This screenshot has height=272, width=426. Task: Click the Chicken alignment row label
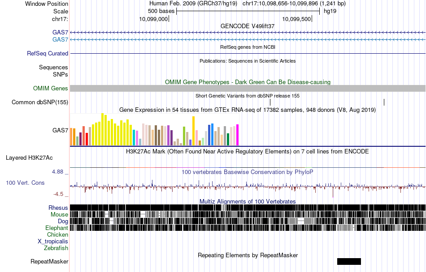click(57, 234)
